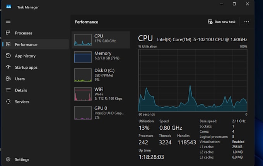
Task: Open the App history page
Action: 25,56
